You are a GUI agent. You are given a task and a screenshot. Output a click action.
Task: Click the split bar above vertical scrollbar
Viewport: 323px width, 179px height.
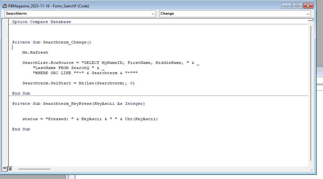click(311, 19)
